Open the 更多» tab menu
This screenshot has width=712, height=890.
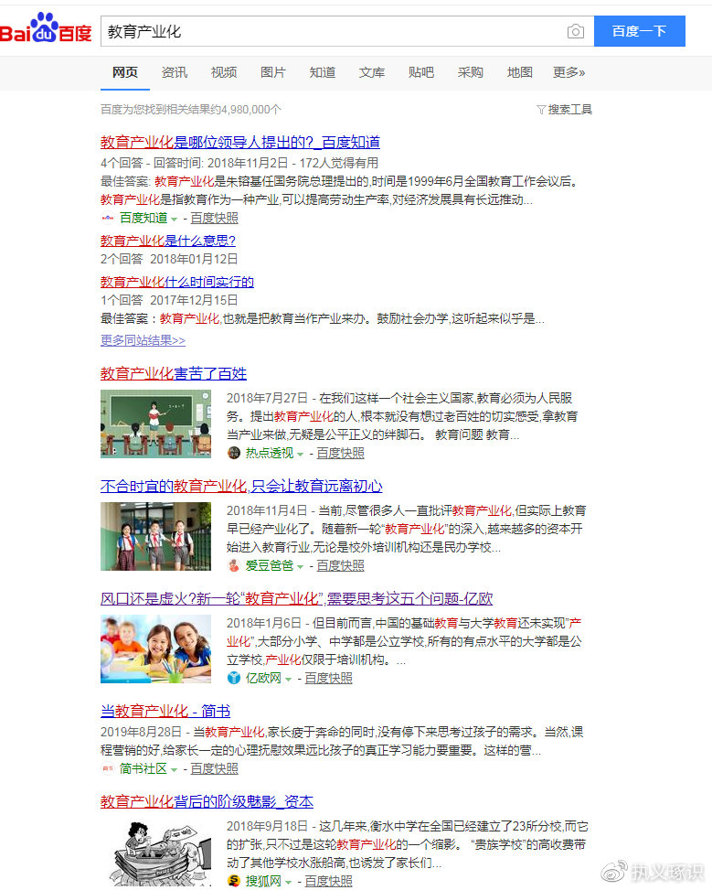(x=569, y=72)
